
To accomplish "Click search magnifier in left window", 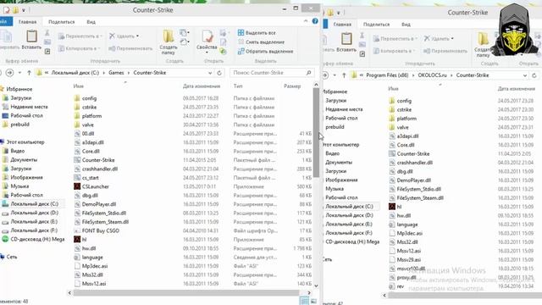I will point(308,73).
